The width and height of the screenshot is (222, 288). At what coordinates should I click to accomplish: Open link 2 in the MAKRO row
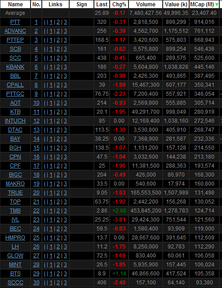[58, 184]
